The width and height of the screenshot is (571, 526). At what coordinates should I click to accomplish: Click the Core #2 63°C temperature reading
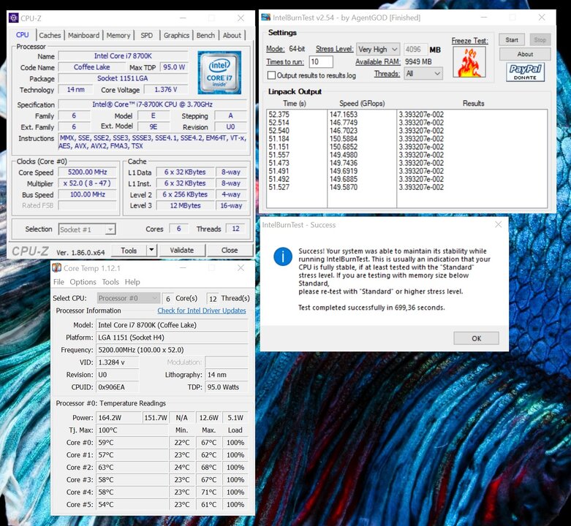point(132,467)
